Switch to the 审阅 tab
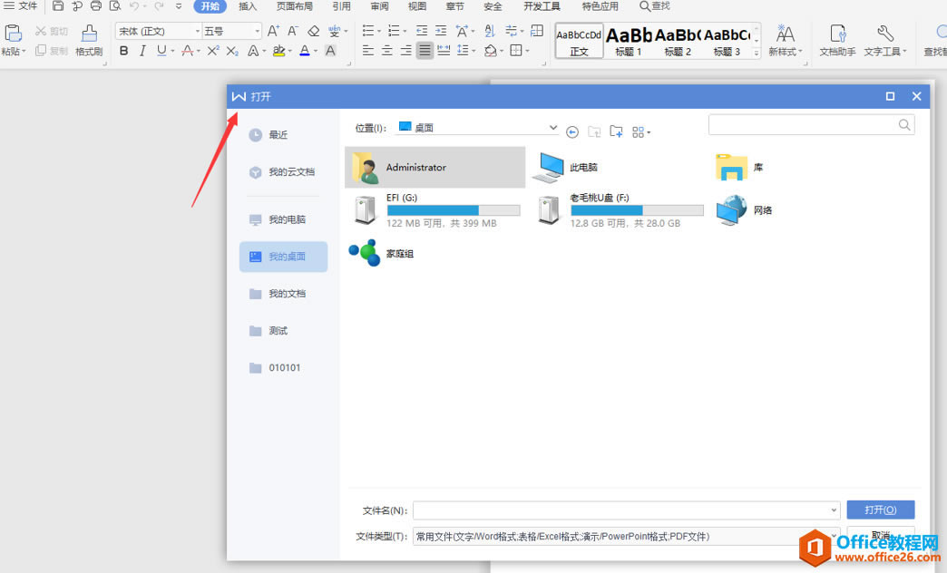Viewport: 947px width, 573px height. click(x=379, y=6)
